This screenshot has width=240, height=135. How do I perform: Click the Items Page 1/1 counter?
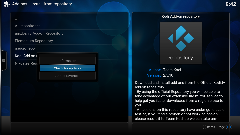click(x=217, y=127)
